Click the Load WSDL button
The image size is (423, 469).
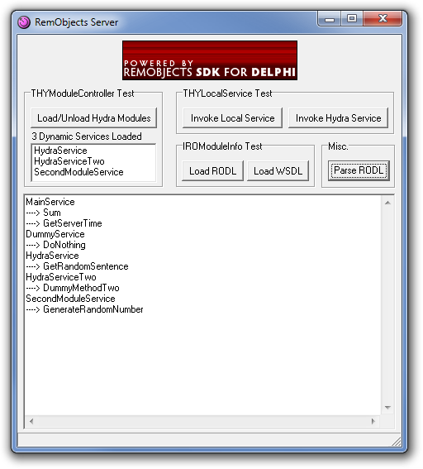[278, 171]
